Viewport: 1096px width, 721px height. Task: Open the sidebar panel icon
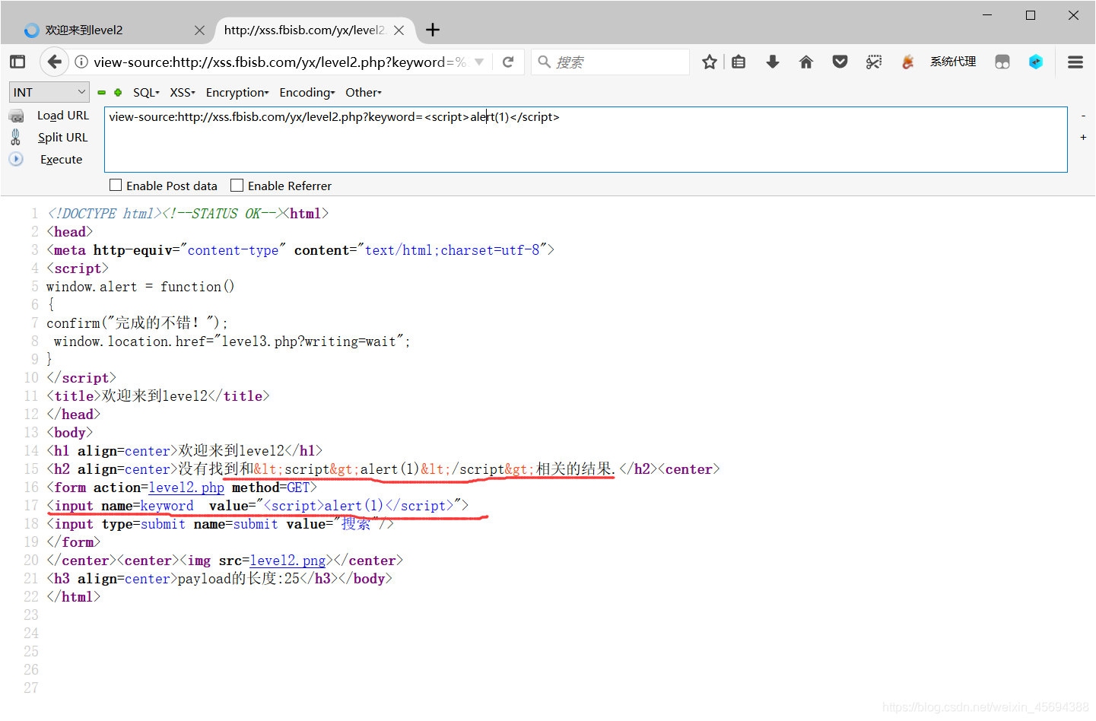(17, 62)
